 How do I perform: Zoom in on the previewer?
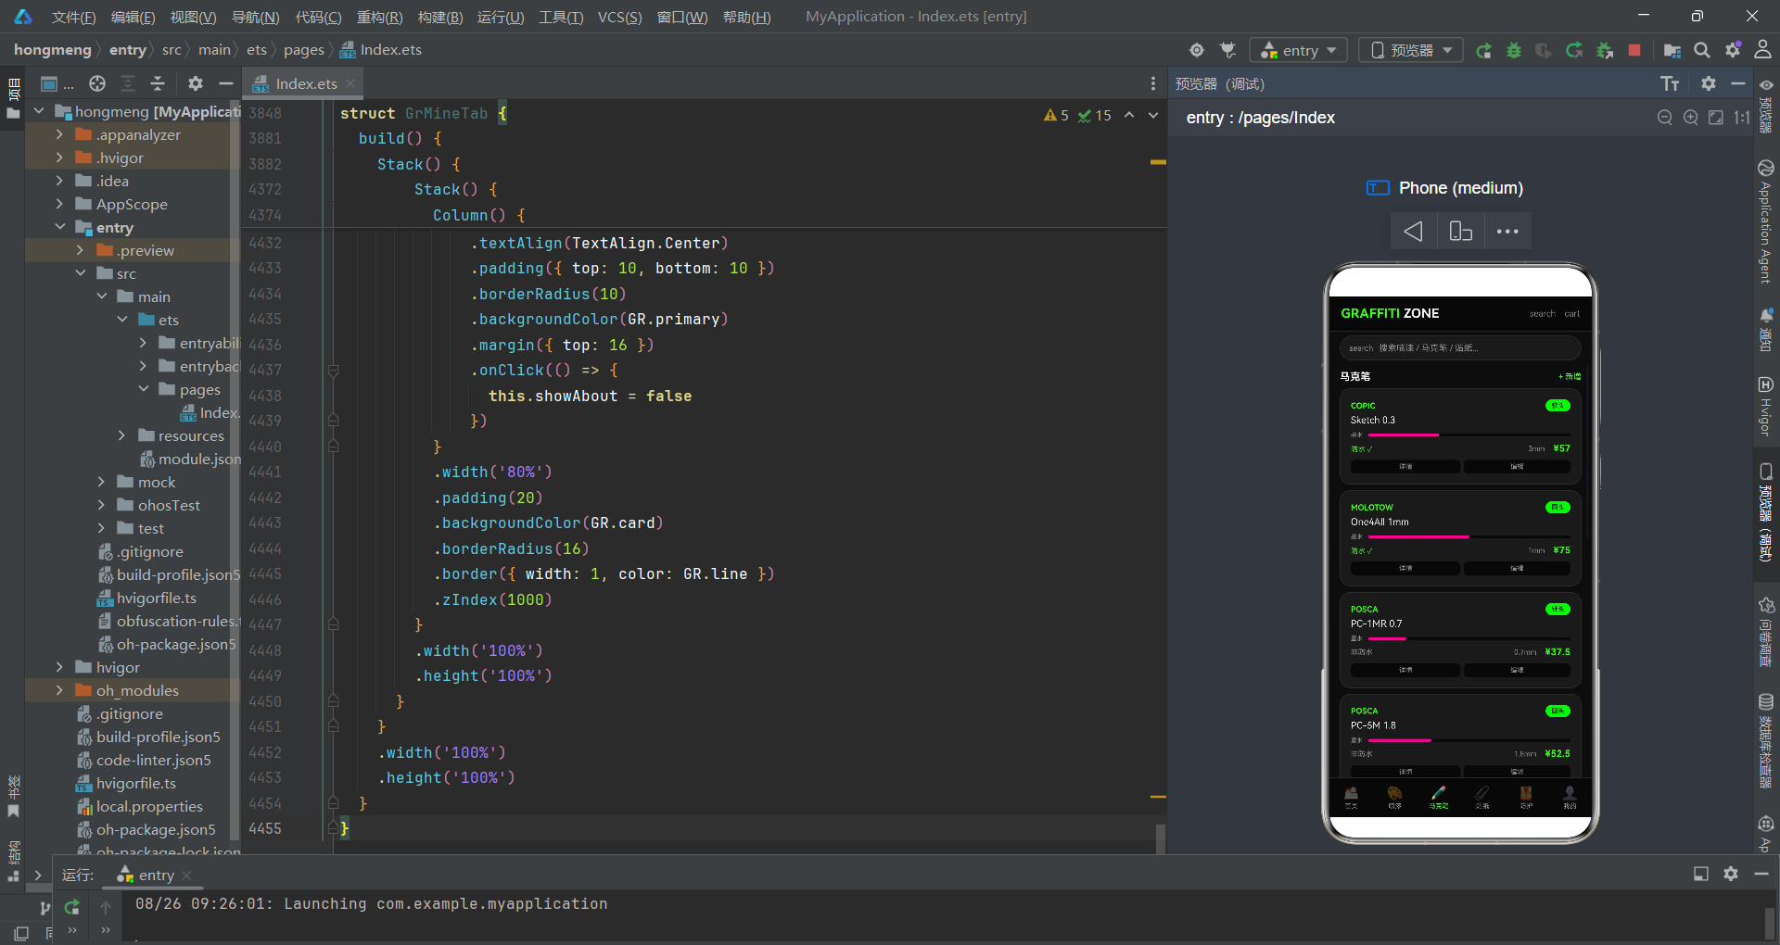pos(1690,118)
